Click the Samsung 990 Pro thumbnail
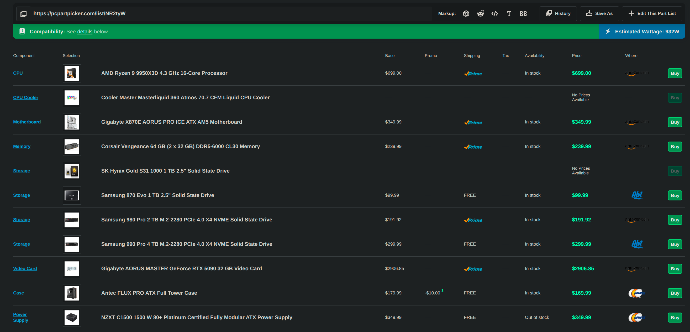The height and width of the screenshot is (332, 690). pyautogui.click(x=72, y=244)
